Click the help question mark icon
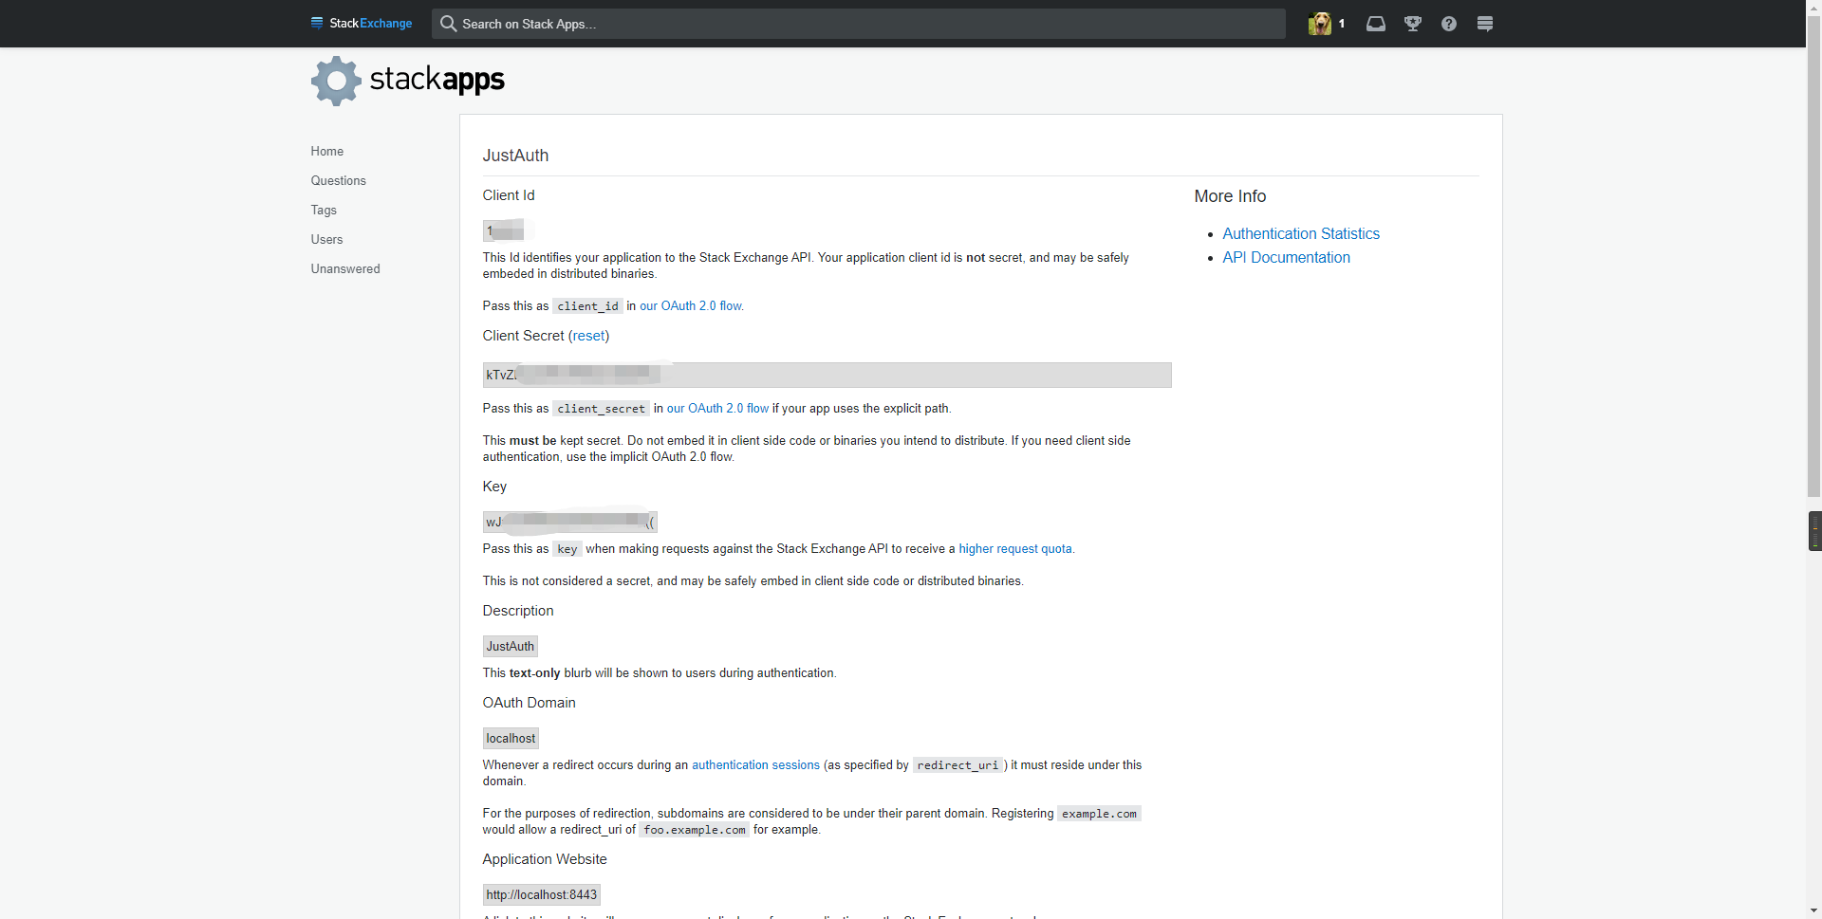1822x919 pixels. (1449, 24)
